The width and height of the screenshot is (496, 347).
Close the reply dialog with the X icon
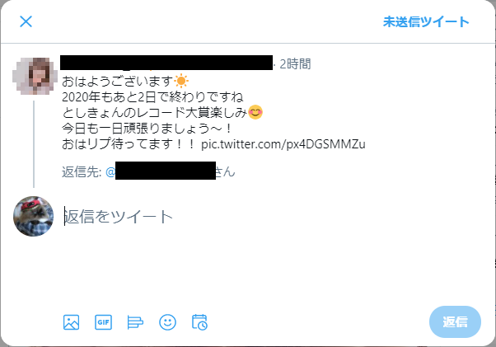(26, 21)
